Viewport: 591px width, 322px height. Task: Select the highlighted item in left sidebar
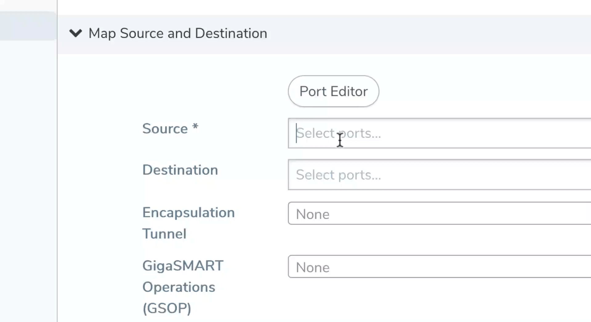click(x=28, y=26)
